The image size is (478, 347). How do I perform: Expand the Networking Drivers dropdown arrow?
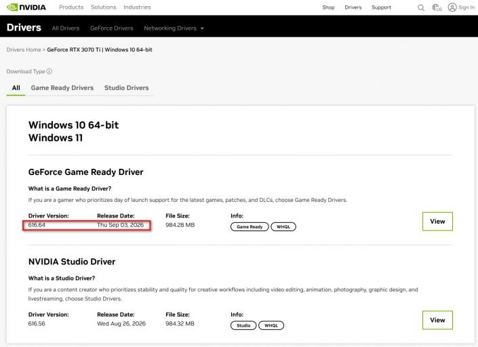(x=202, y=28)
